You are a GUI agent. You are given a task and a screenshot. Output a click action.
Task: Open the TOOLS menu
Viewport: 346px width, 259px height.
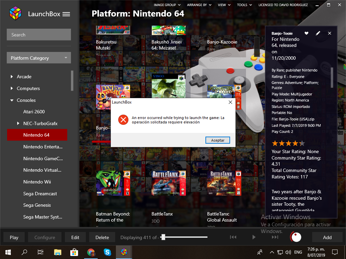pos(244,5)
